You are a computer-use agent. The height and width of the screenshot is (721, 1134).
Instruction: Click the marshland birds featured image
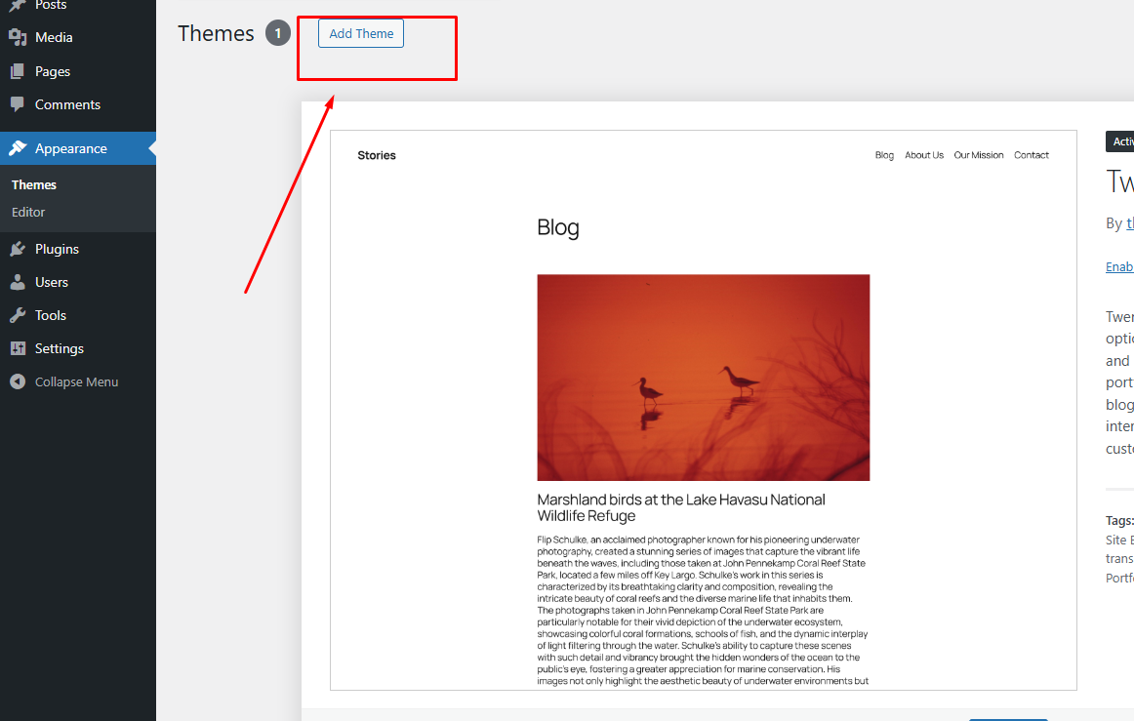coord(702,377)
